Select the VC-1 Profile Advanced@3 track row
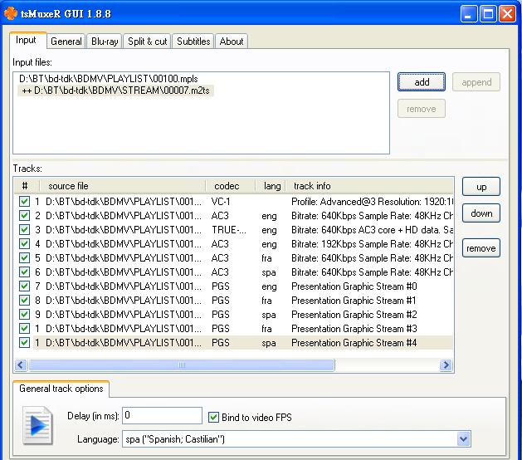Screen dimensions: 522x460 pos(234,202)
